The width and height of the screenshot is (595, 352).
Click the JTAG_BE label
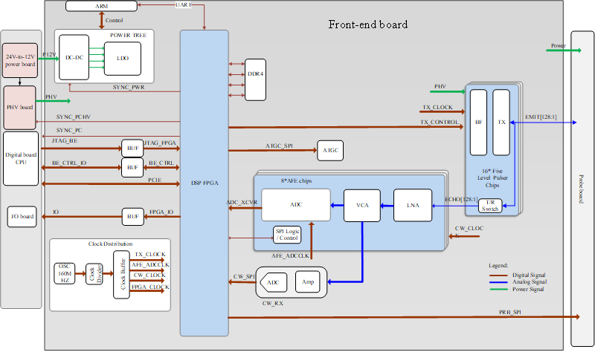65,141
